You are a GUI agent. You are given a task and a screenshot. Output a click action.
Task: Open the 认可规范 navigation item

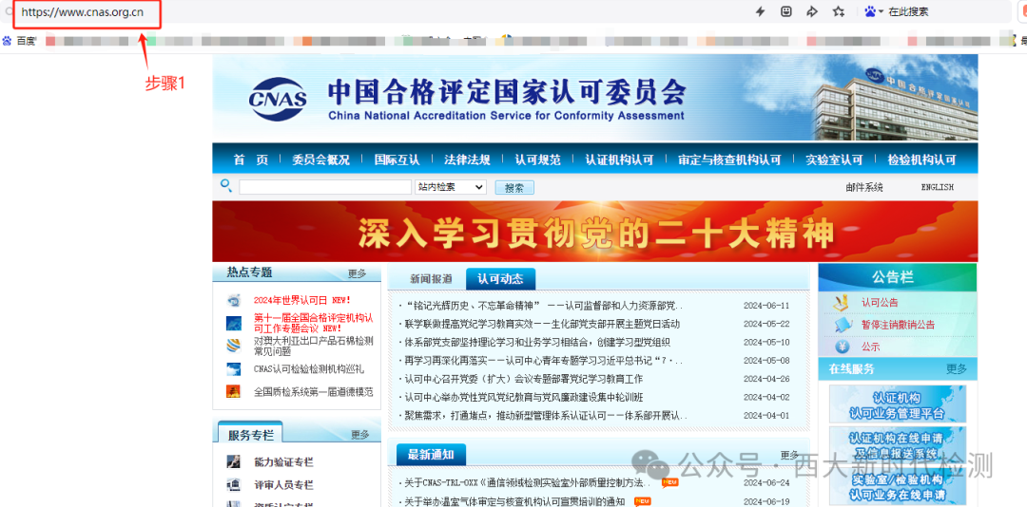537,160
